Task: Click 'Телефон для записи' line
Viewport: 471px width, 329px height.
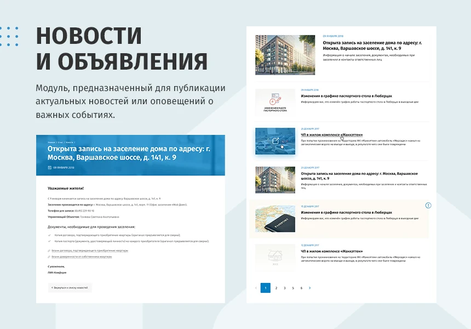Action: (71, 211)
